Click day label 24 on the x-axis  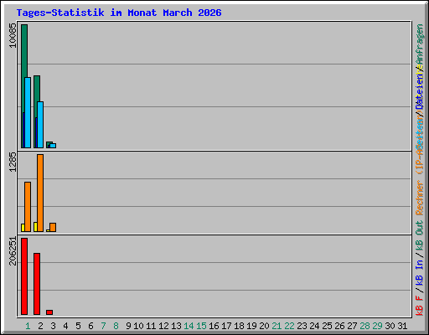click(x=314, y=326)
